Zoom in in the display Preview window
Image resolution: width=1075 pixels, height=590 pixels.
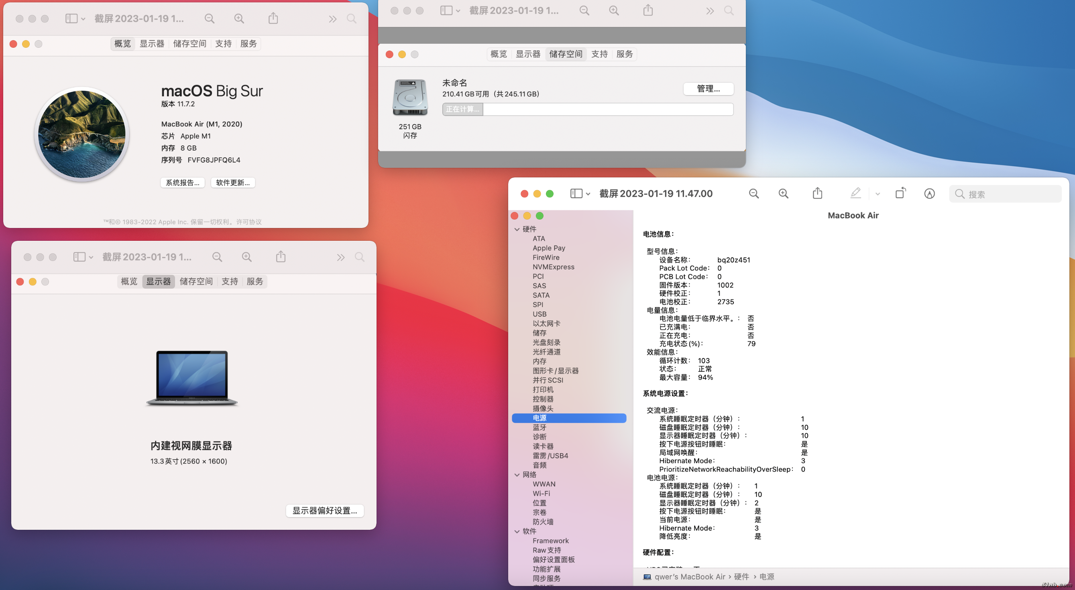tap(246, 257)
